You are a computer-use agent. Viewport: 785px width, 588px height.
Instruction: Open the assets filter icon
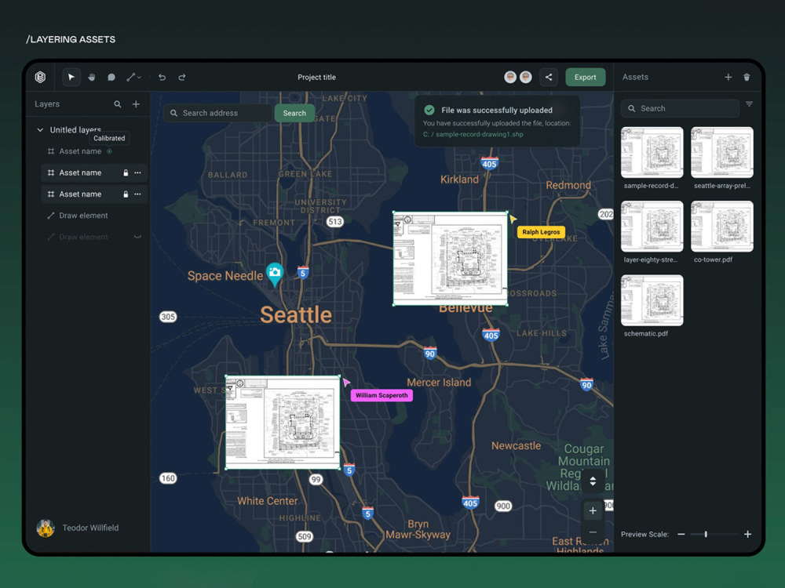click(x=749, y=104)
